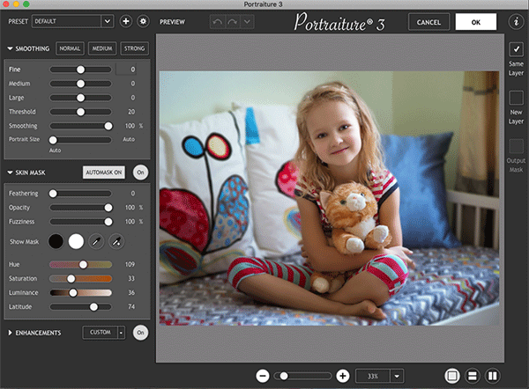
Task: Expand the Enhancements section
Action: [x=10, y=333]
